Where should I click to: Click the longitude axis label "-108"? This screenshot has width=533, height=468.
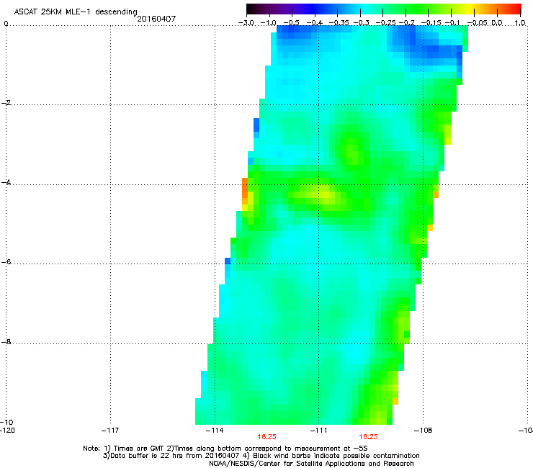[x=424, y=431]
